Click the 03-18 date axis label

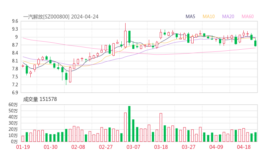click(161, 147)
